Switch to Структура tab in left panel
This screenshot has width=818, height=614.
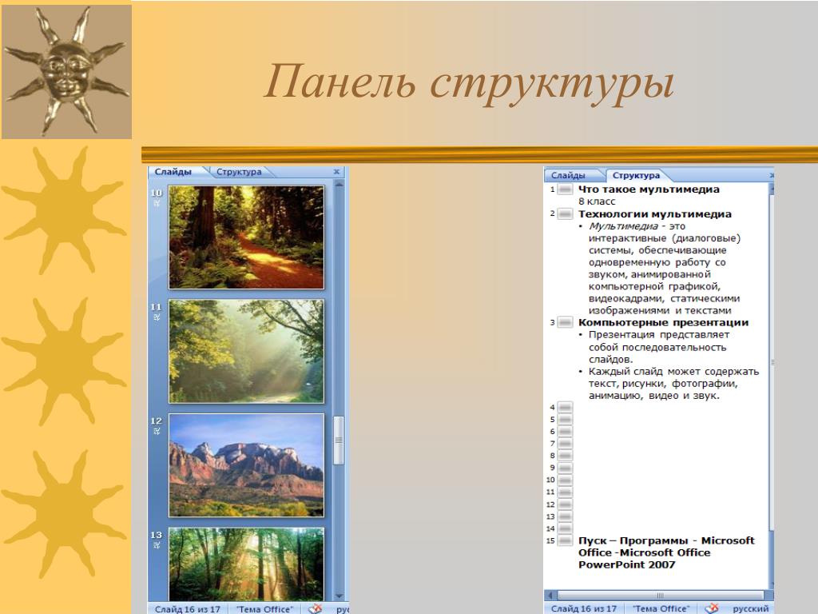(x=239, y=172)
